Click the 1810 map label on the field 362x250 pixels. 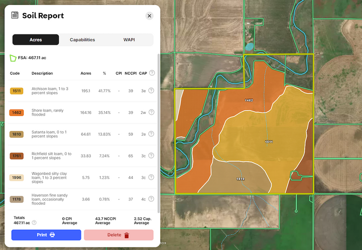pos(240,179)
